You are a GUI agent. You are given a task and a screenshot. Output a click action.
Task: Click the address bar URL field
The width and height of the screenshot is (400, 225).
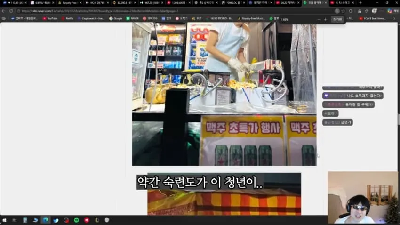tap(174, 11)
